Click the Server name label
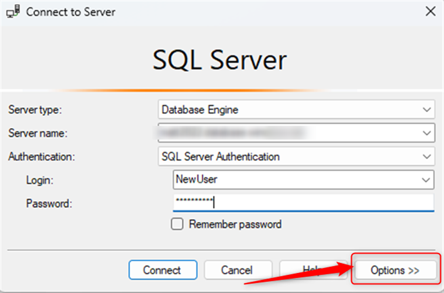 (38, 133)
